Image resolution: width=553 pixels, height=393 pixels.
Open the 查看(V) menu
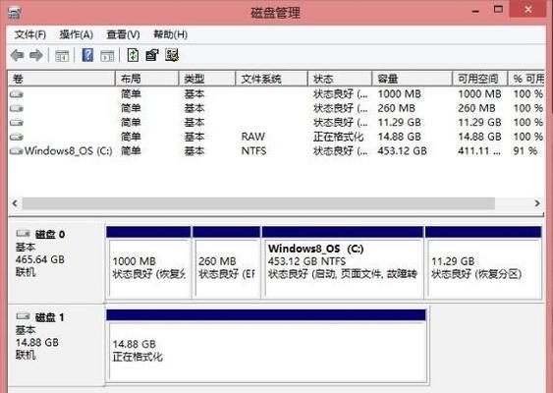(123, 34)
